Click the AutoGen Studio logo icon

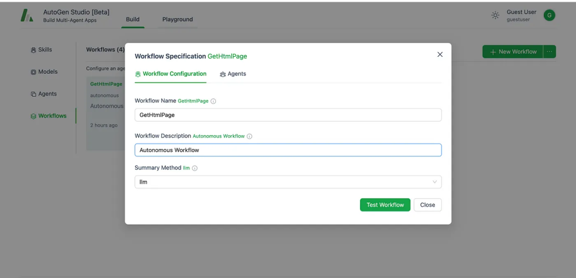tap(27, 15)
